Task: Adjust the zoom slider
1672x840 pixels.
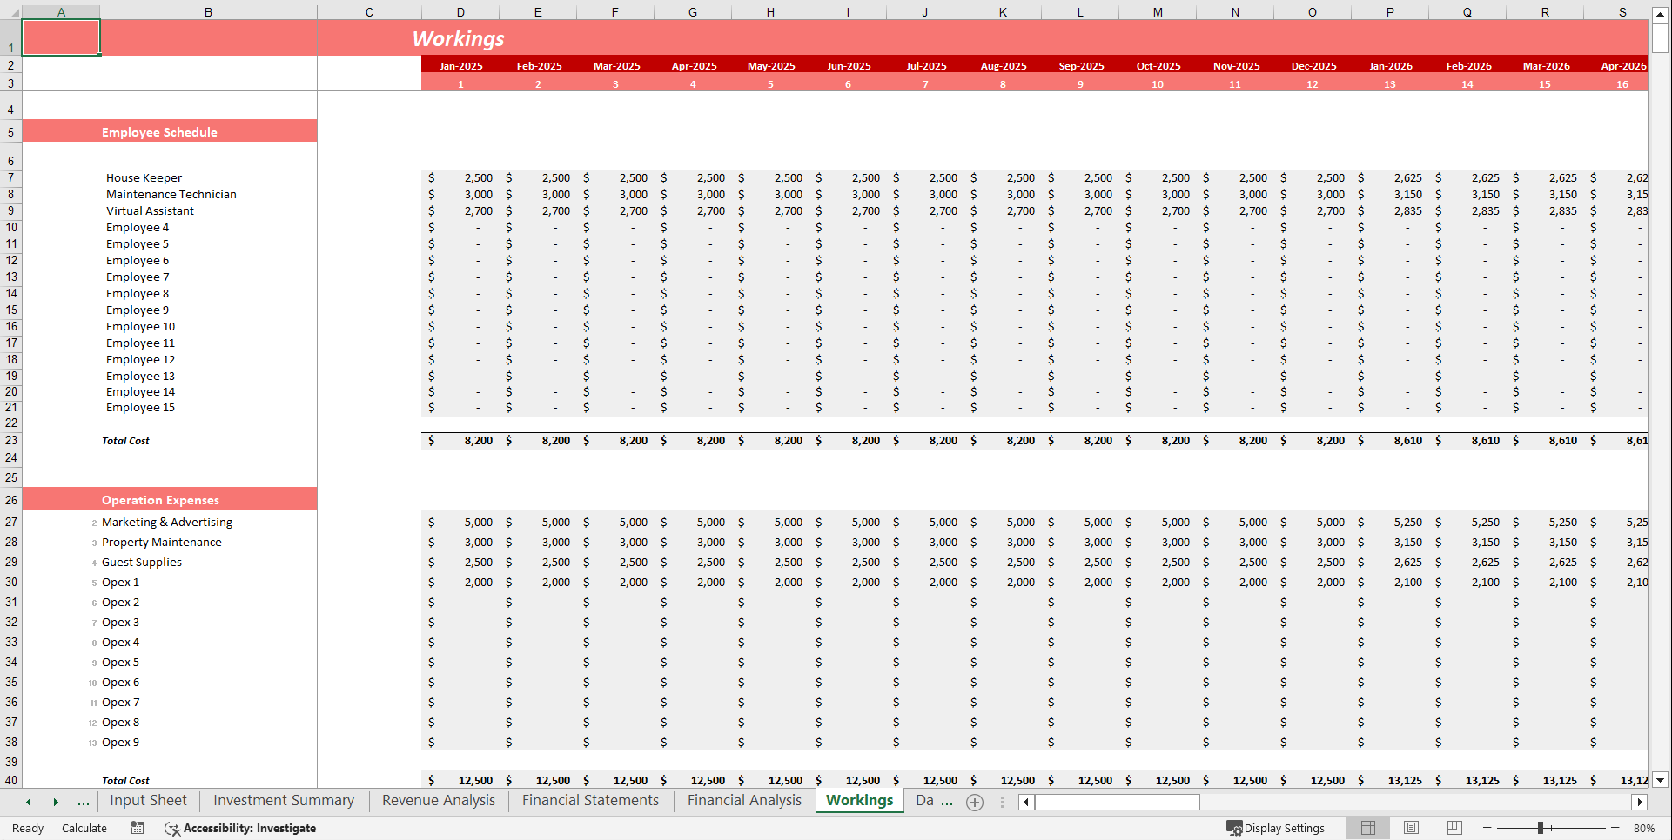Action: pyautogui.click(x=1541, y=828)
